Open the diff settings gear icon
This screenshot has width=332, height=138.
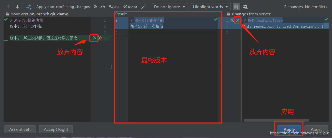pyautogui.click(x=245, y=7)
